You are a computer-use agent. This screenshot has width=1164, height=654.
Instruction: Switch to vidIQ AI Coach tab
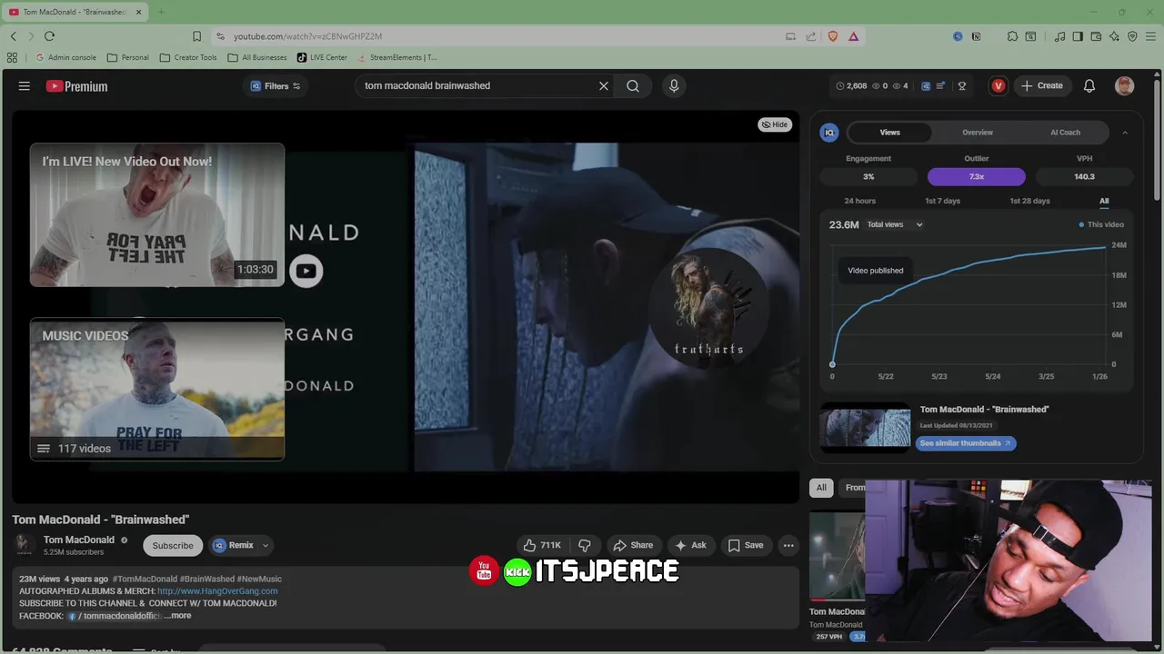point(1065,133)
